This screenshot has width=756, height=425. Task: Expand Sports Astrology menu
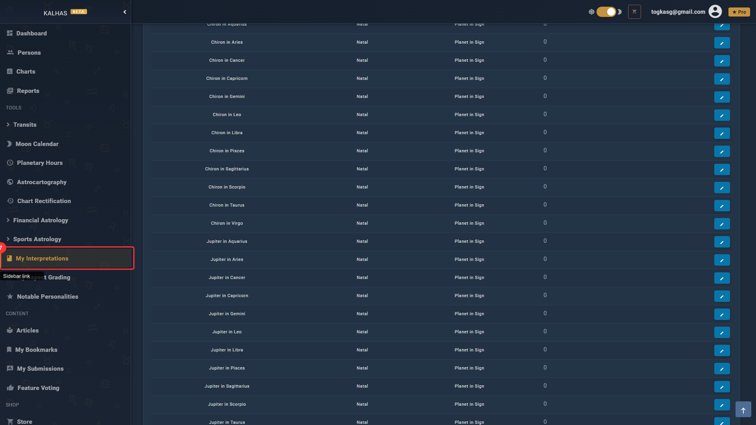point(37,239)
